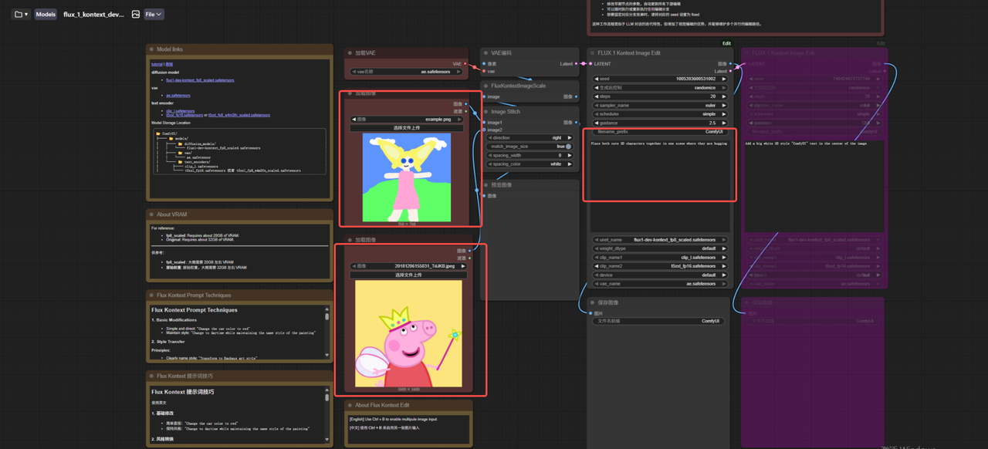The height and width of the screenshot is (449, 988).
Task: Open the spacing_color white dropdown
Action: click(530, 164)
